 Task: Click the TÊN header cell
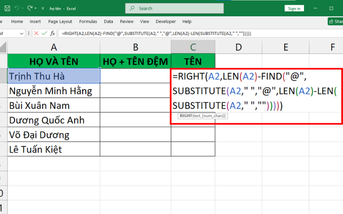(193, 61)
